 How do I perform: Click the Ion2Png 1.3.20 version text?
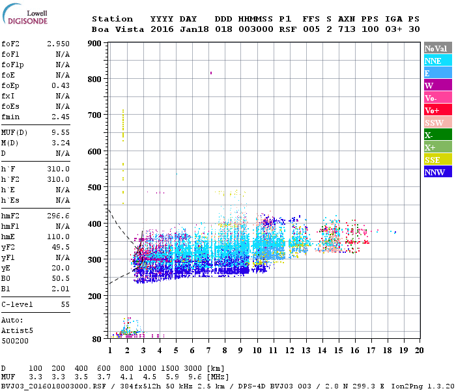pyautogui.click(x=423, y=386)
